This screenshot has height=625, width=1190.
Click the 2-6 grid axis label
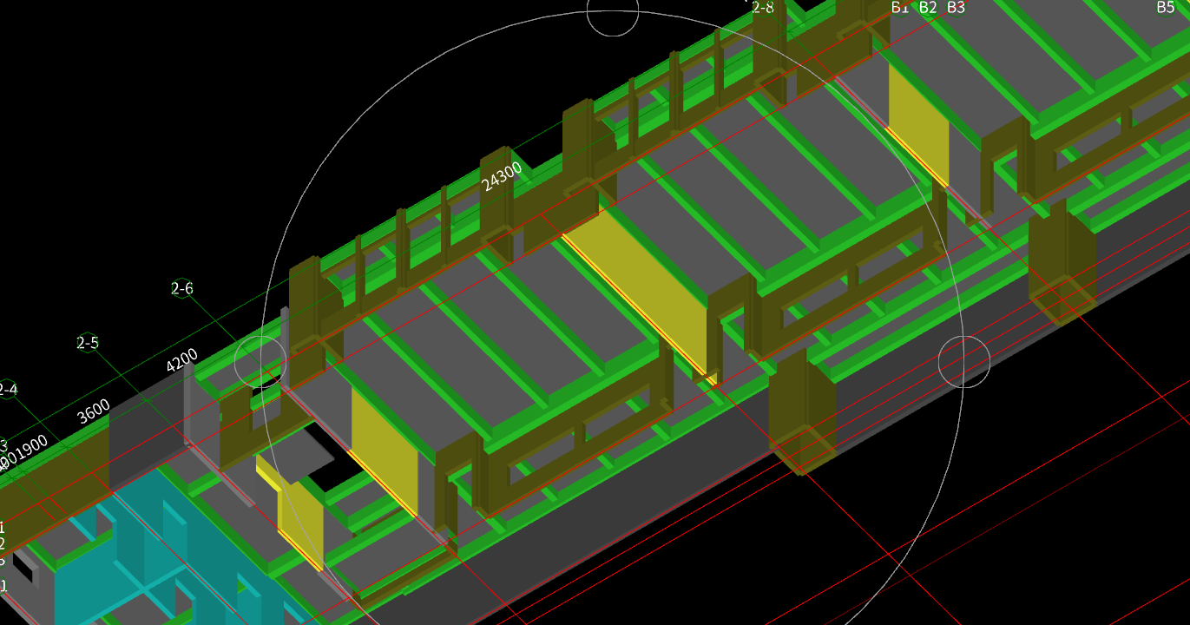coord(181,288)
